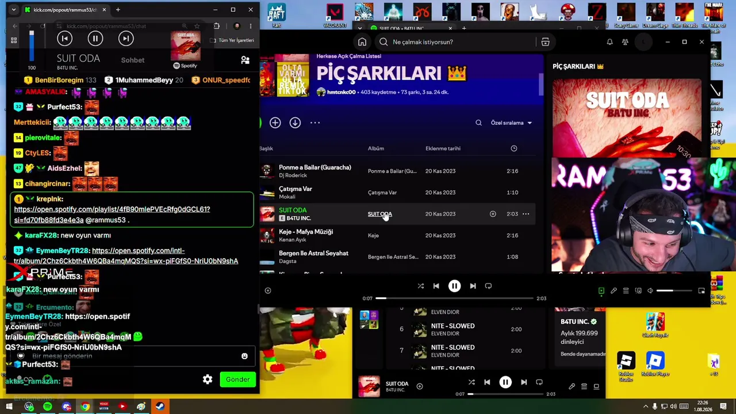Open EymenBeyTR28's Spotify album link in chat
Image resolution: width=736 pixels, height=414 pixels.
(x=126, y=256)
